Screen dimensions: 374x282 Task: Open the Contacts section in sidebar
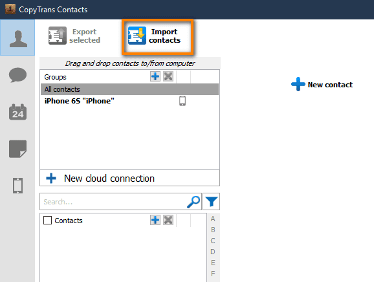click(x=17, y=38)
